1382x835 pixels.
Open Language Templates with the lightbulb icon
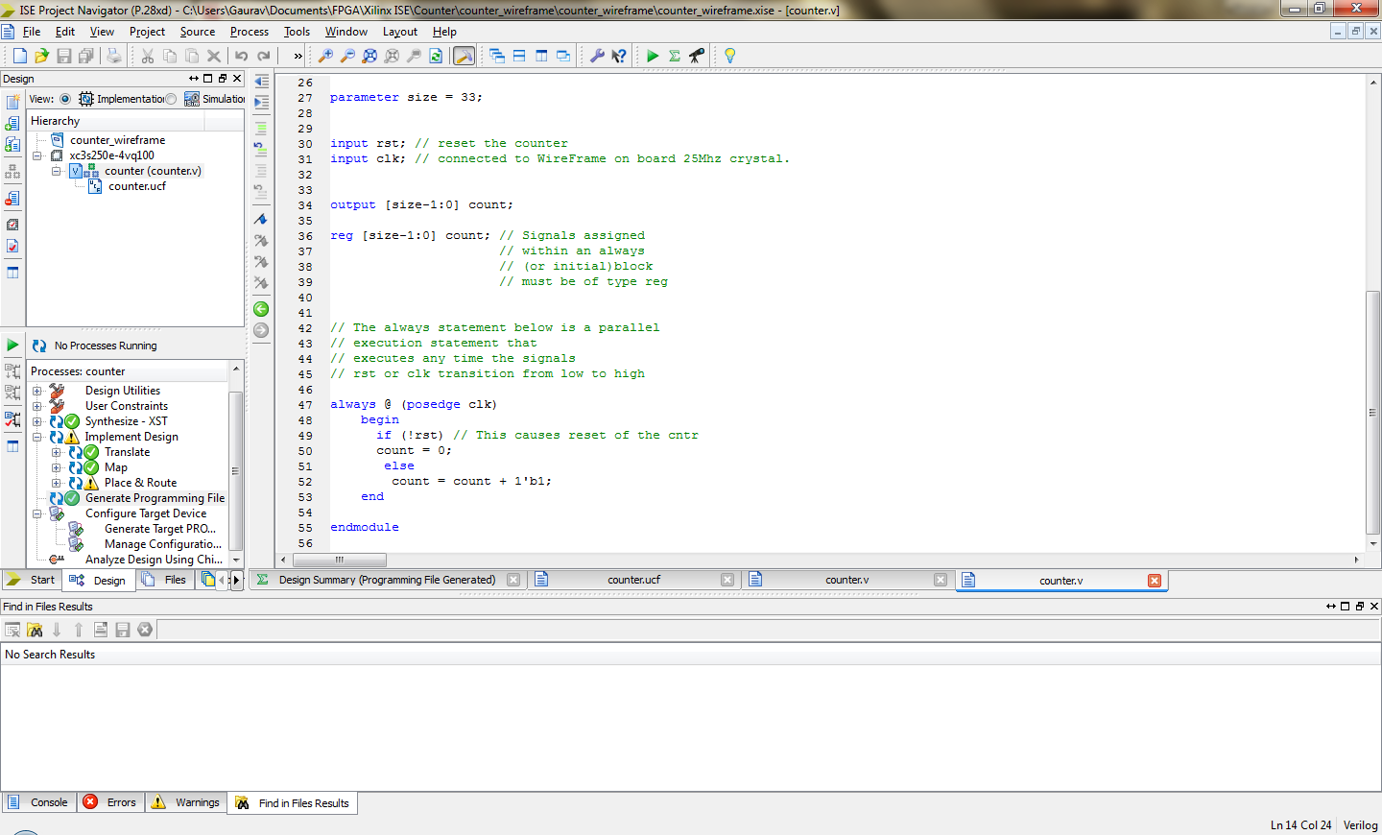click(x=730, y=55)
